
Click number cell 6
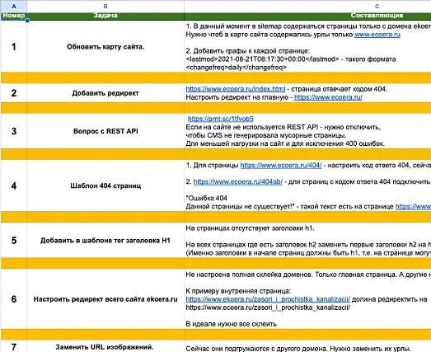14,299
